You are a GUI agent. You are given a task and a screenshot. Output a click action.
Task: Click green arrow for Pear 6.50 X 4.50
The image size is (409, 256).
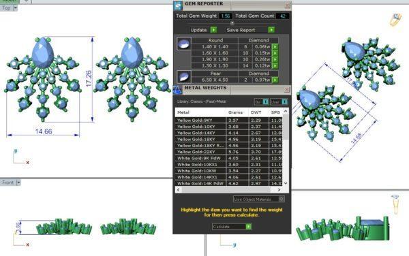click(x=275, y=80)
